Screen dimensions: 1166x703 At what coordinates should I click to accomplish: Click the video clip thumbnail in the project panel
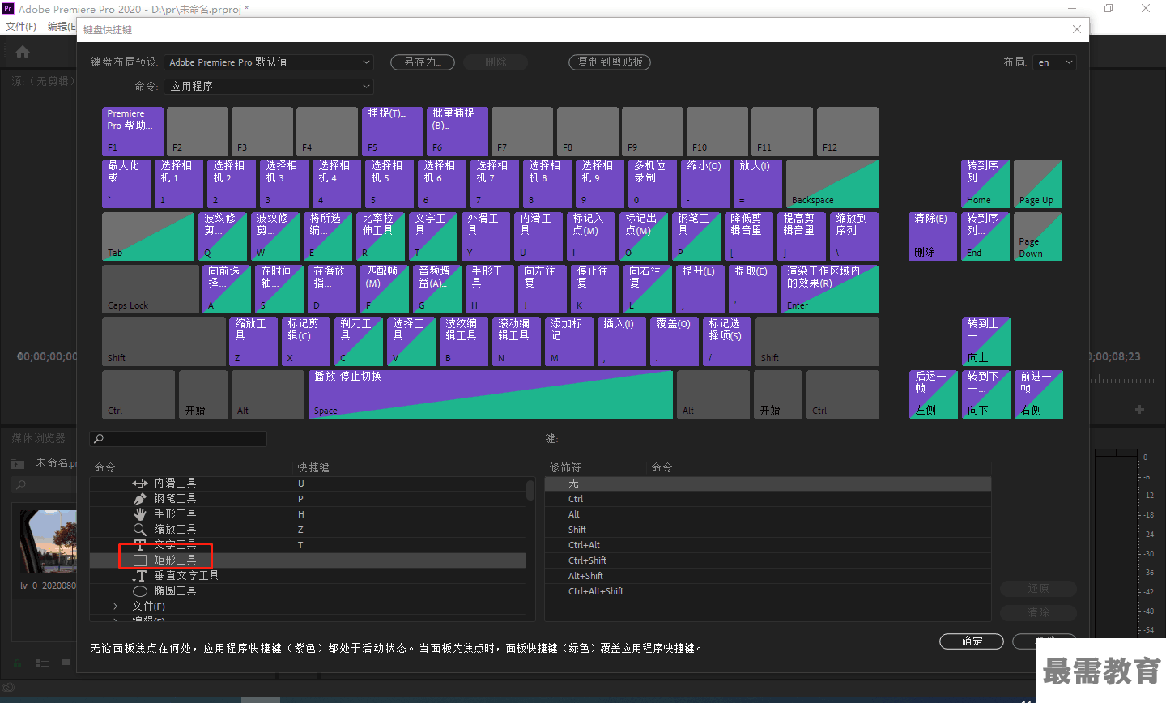(48, 541)
